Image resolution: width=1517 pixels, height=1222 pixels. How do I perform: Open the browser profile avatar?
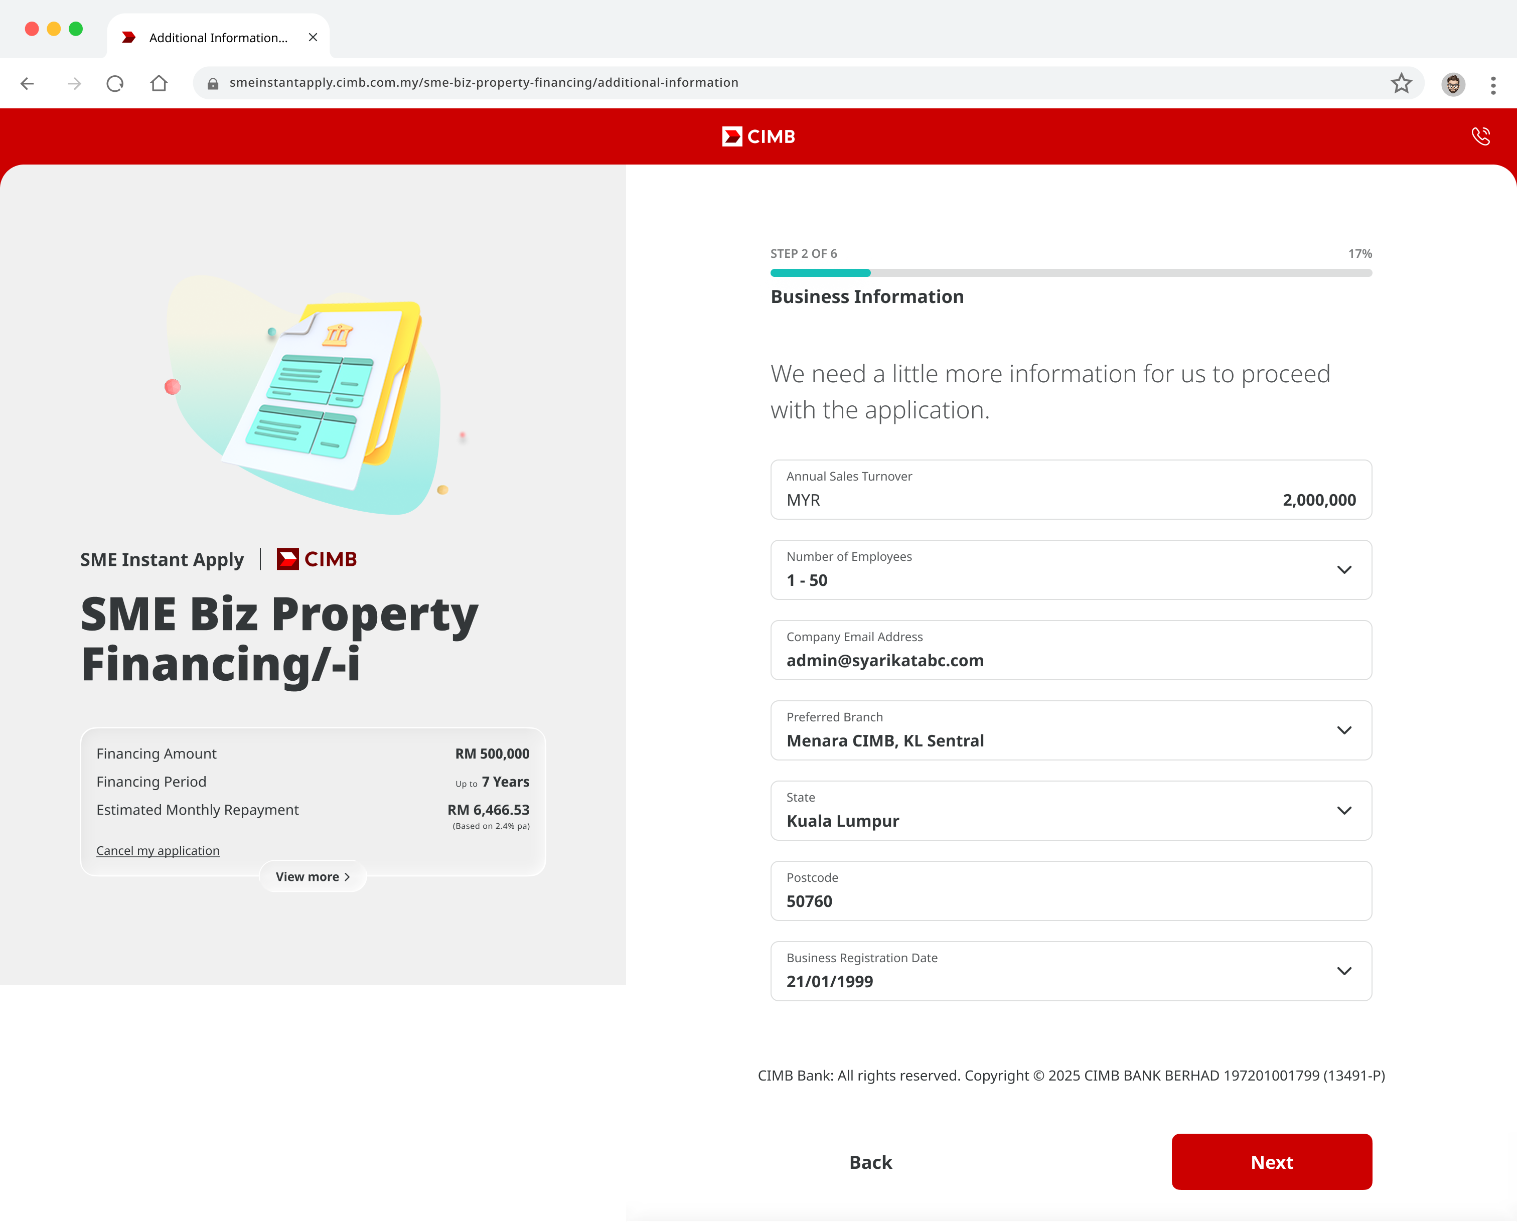pos(1454,84)
